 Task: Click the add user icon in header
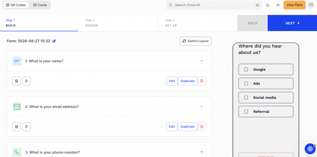coord(278,5)
